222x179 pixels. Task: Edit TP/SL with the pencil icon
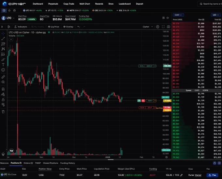pos(182,175)
